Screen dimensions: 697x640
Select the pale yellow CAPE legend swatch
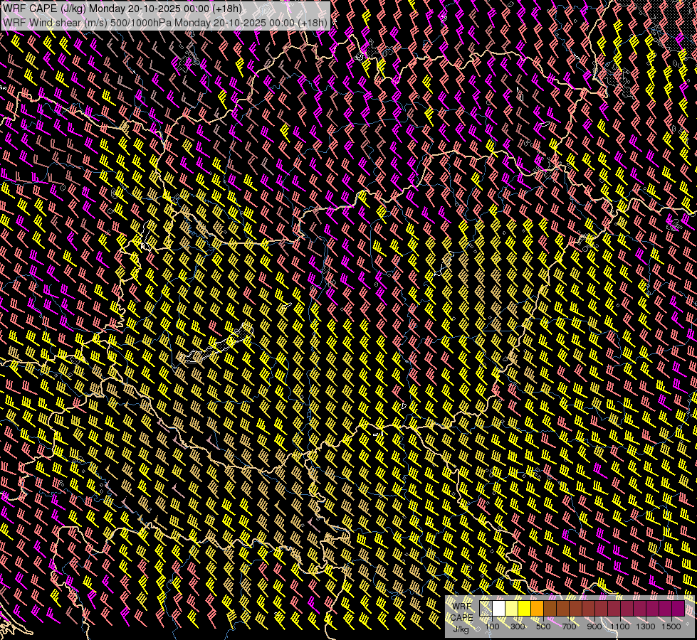coord(512,609)
